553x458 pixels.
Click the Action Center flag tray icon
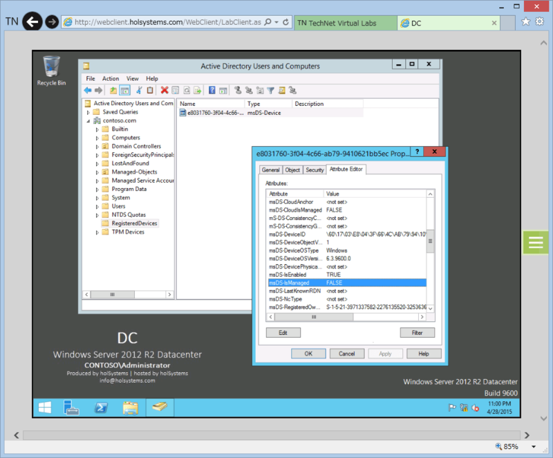pos(452,408)
